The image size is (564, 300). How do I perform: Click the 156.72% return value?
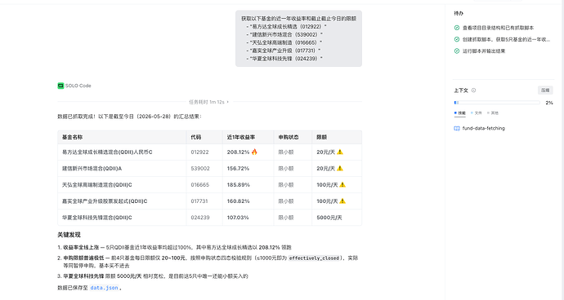pos(238,168)
